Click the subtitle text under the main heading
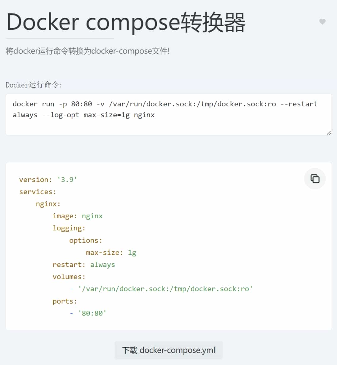 (x=88, y=51)
